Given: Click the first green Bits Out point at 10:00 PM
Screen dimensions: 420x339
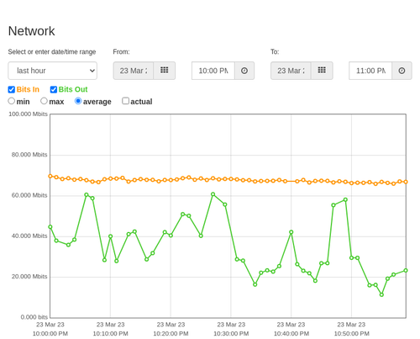Looking at the screenshot, I should [50, 227].
